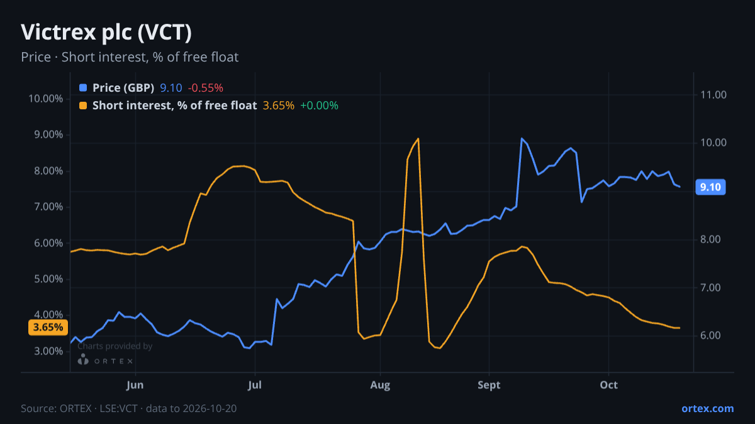Click the 'Charts provided by' text
The height and width of the screenshot is (424, 755).
tap(115, 345)
